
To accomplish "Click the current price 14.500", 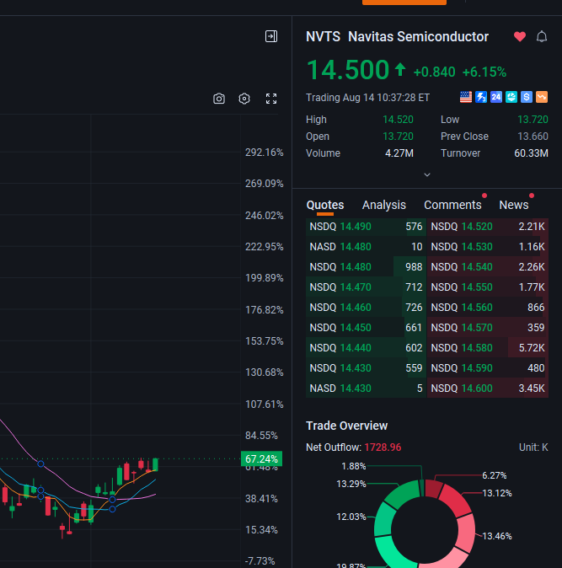I will point(348,70).
